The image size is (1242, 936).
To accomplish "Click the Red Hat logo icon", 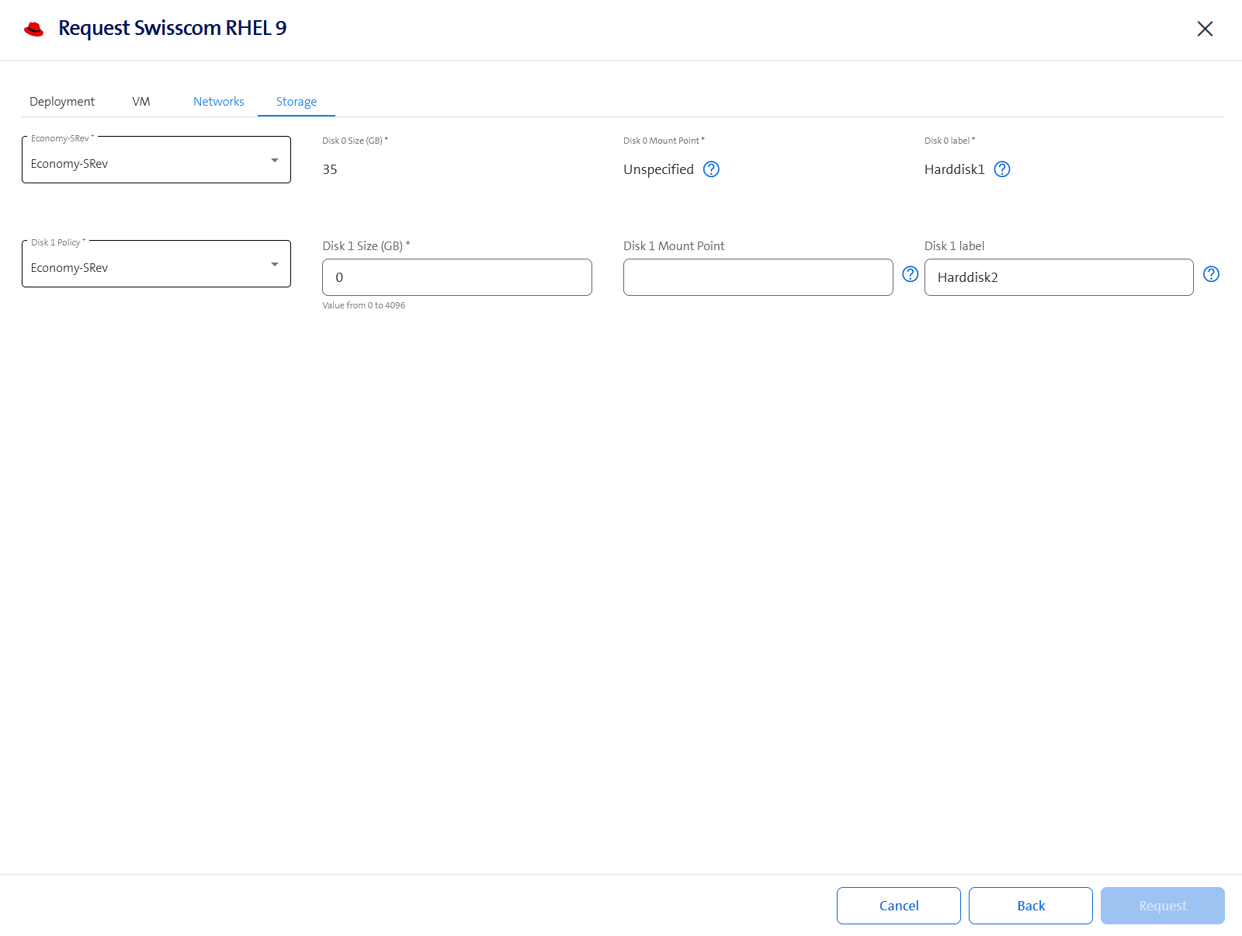I will [x=33, y=30].
